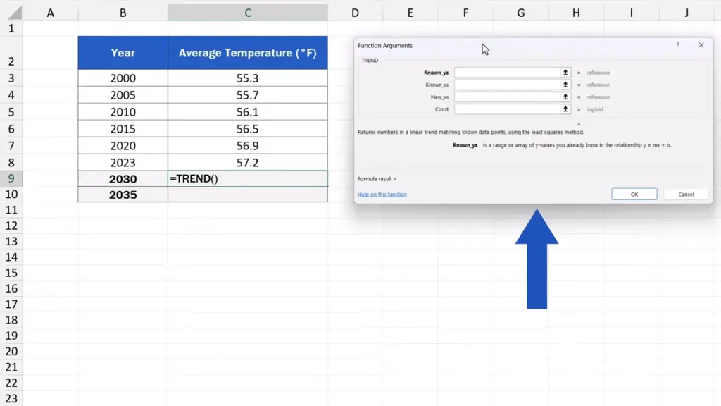Click the Const field collapse arrow icon

tap(565, 109)
